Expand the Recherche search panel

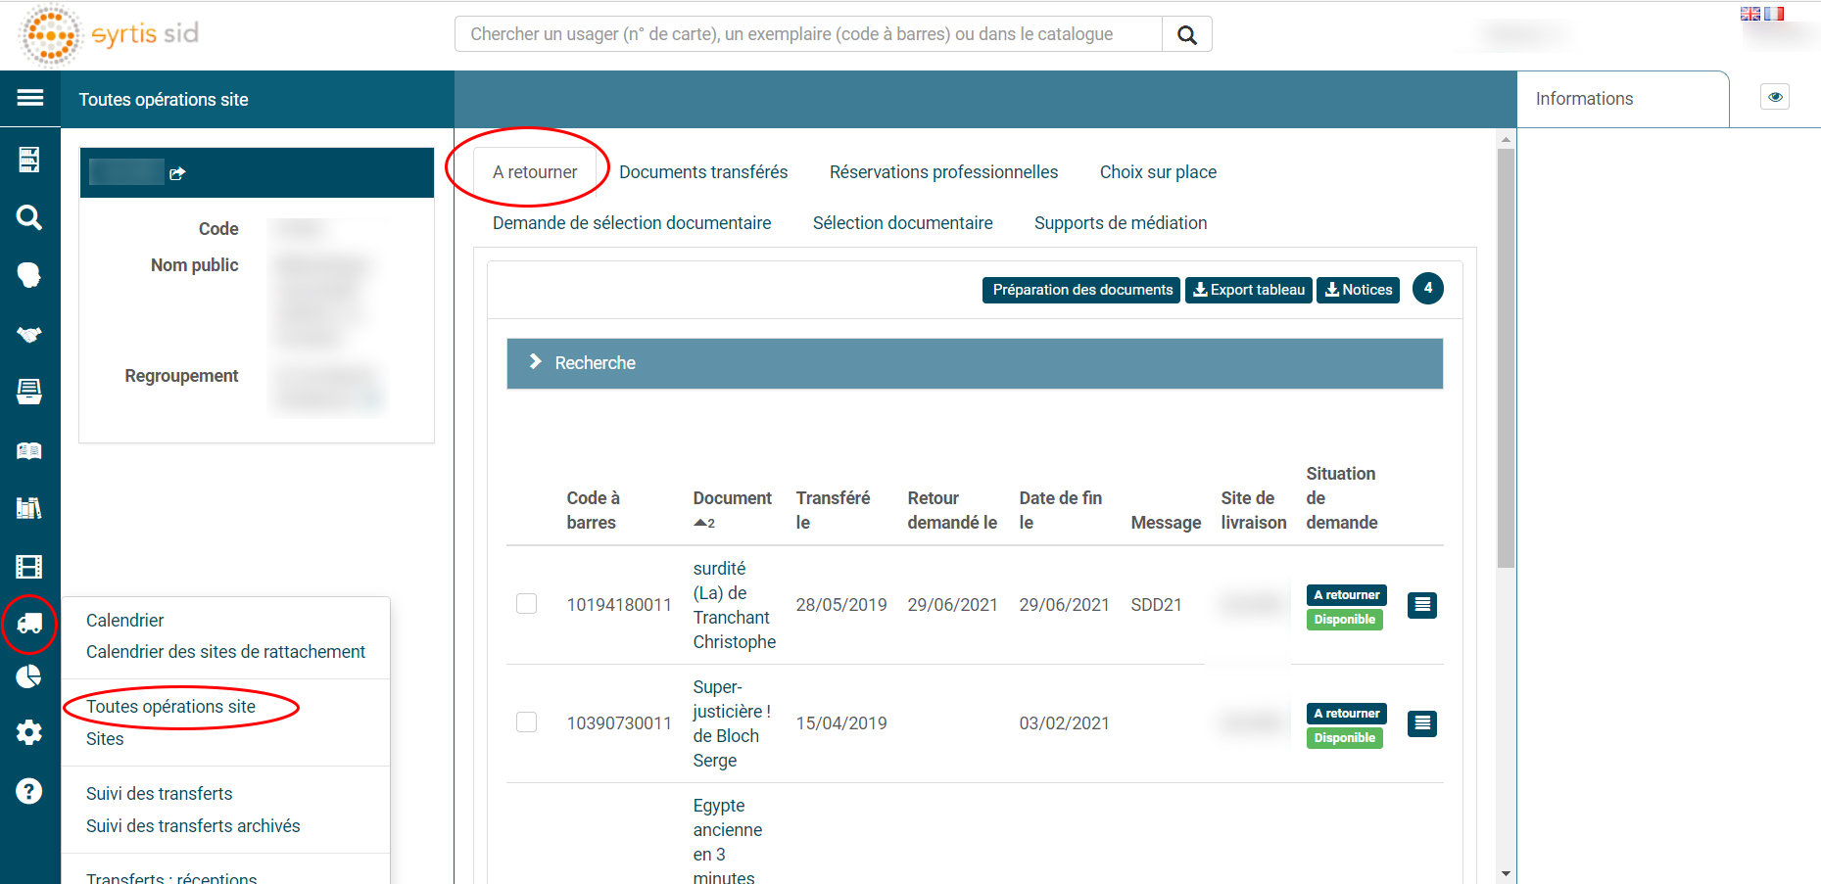[x=975, y=363]
